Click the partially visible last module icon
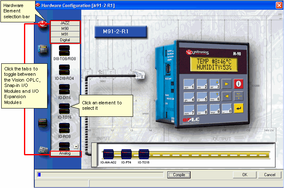The height and width of the screenshot is (188, 284). [64, 146]
